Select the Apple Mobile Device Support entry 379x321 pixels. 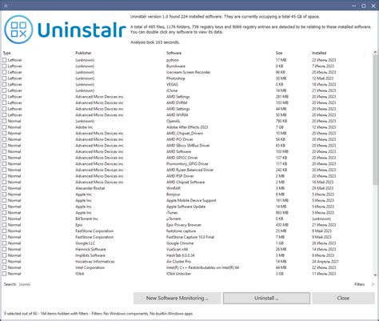191,200
